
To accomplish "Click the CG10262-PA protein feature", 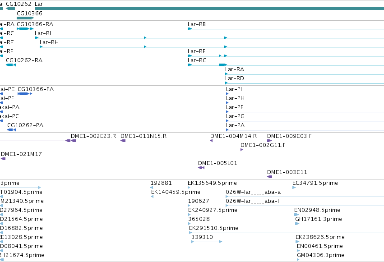I will [x=12, y=130].
